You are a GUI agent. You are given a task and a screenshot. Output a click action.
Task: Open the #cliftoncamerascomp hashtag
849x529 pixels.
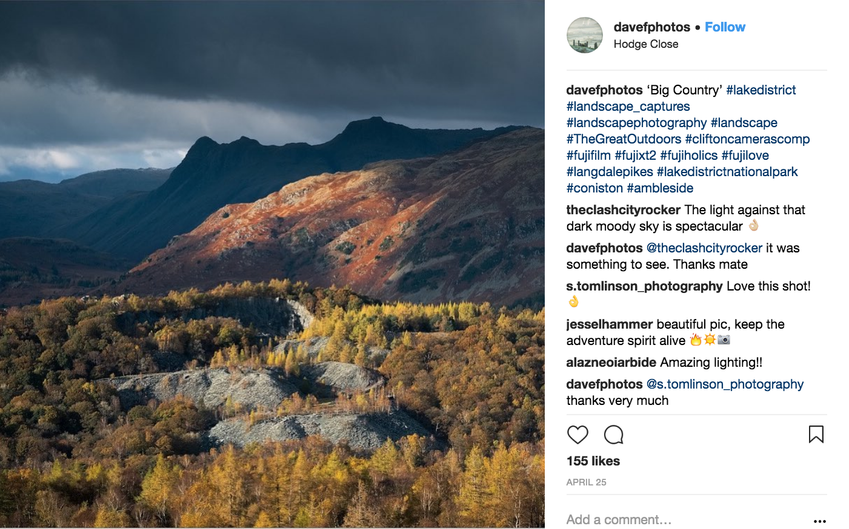(747, 139)
